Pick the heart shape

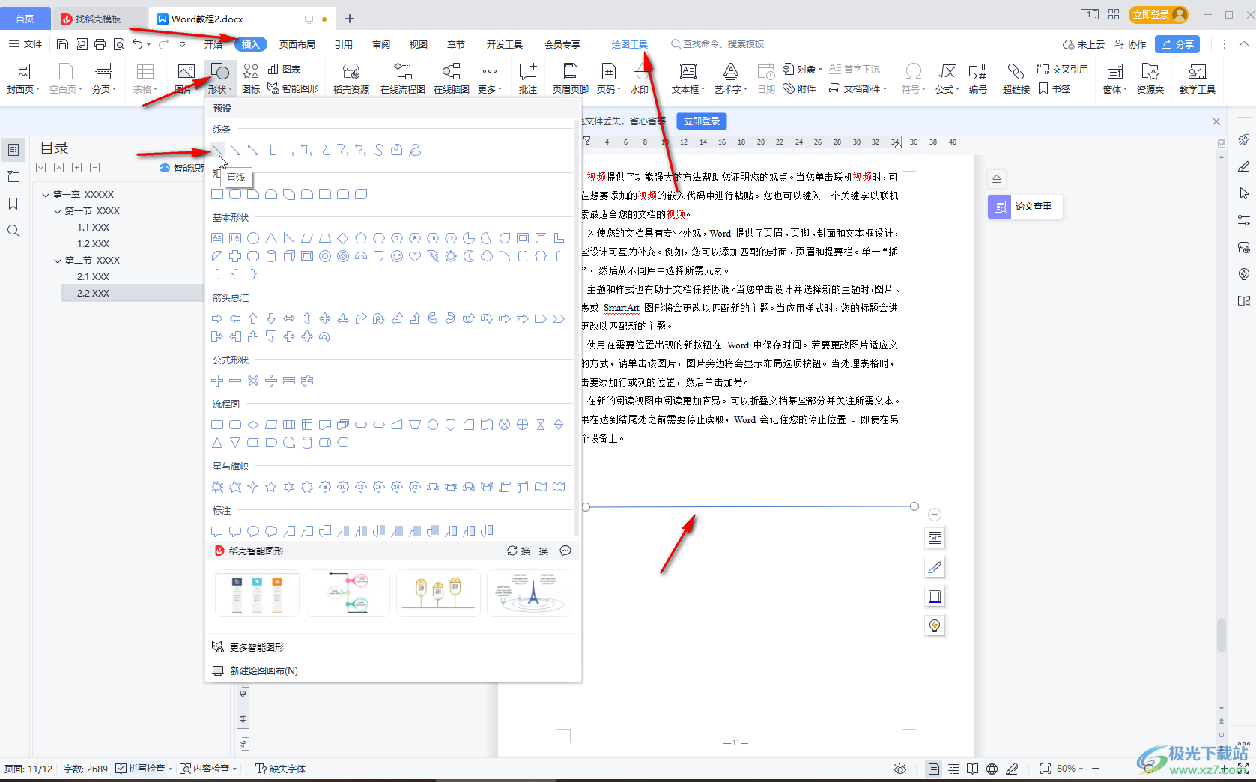(x=415, y=256)
